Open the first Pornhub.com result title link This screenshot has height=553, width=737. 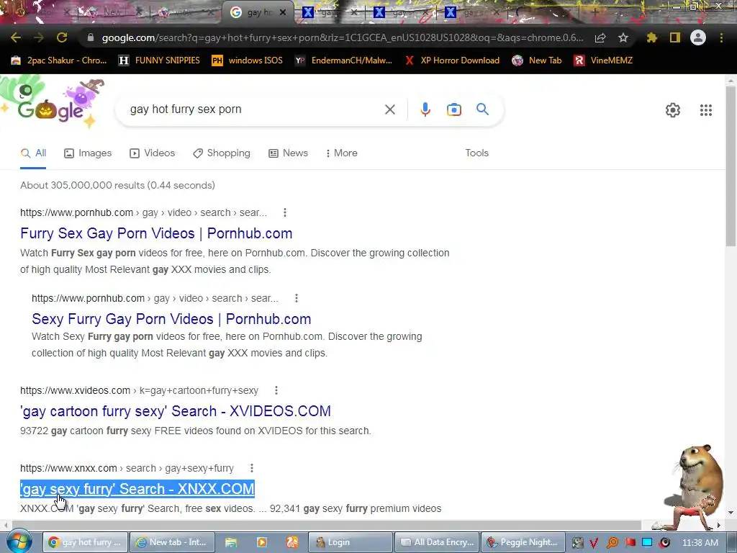[x=156, y=234]
